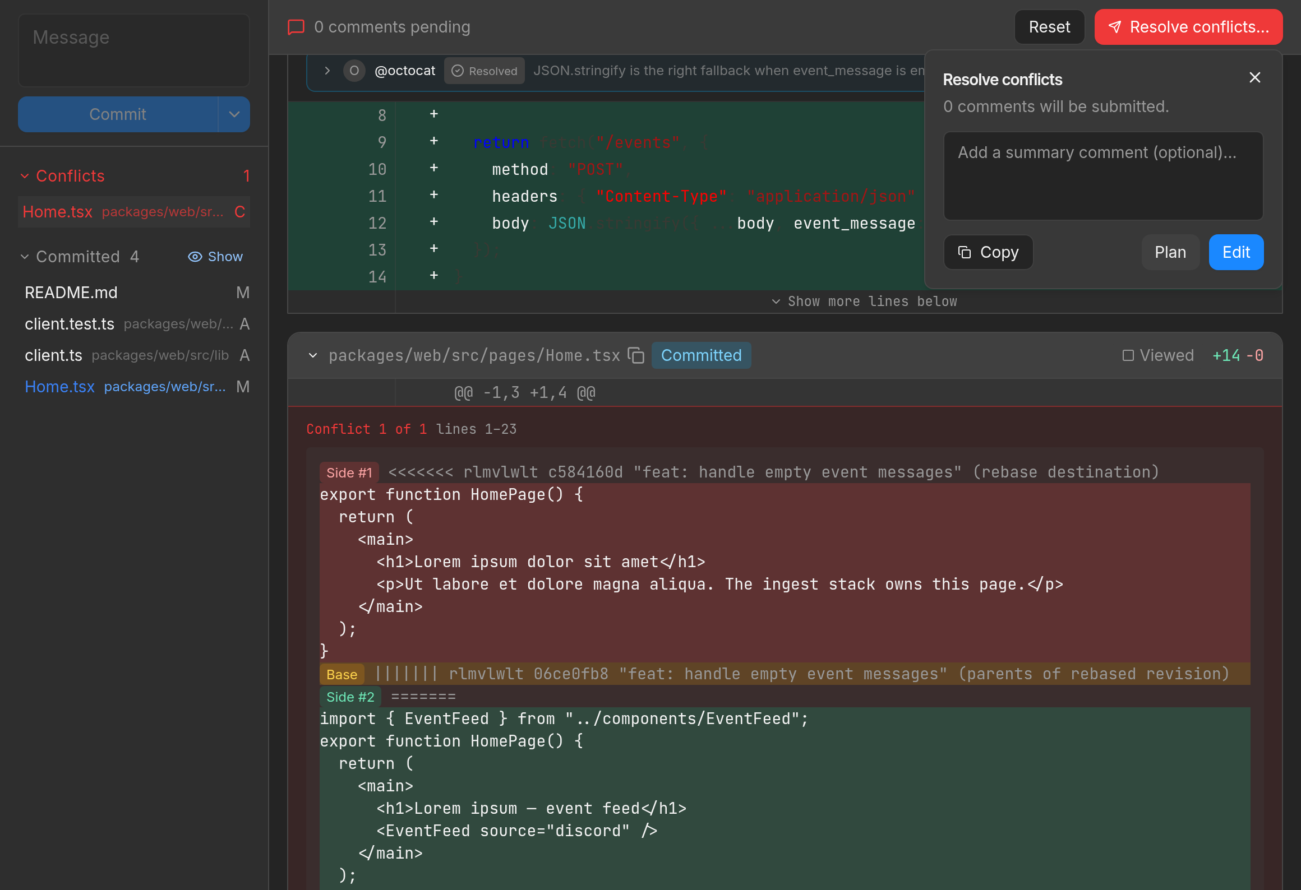Collapse the Committed section in sidebar

coord(25,257)
